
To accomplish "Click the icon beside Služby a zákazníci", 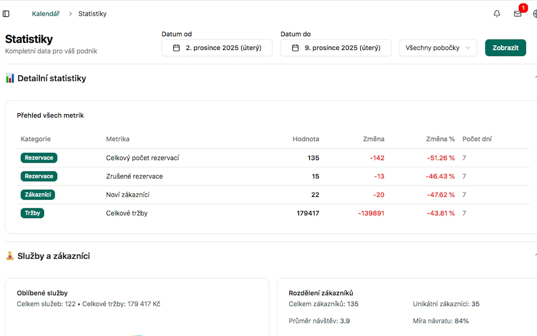I will (10, 256).
